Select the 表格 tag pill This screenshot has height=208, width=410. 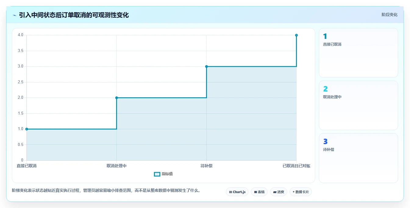[259, 192]
